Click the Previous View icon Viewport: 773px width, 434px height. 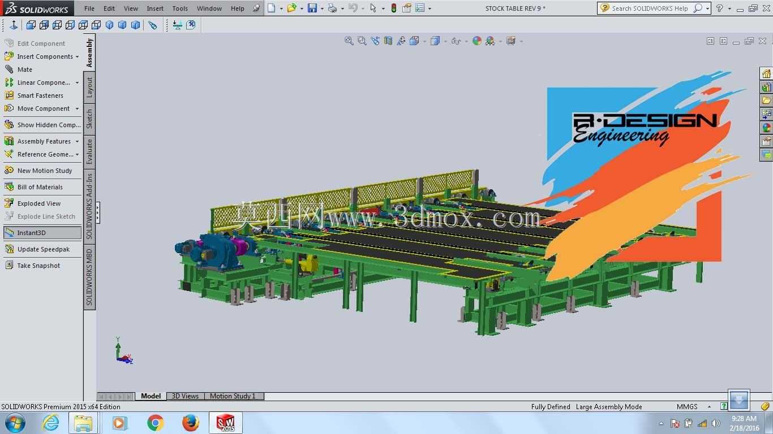pos(375,41)
